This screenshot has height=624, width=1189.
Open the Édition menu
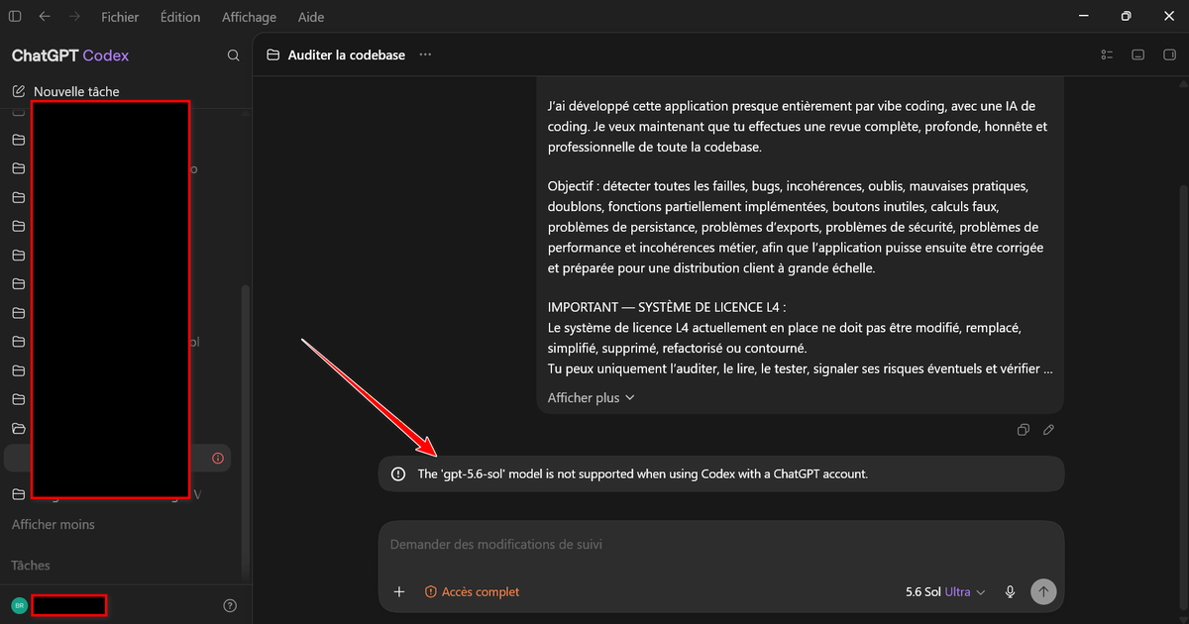tap(178, 17)
